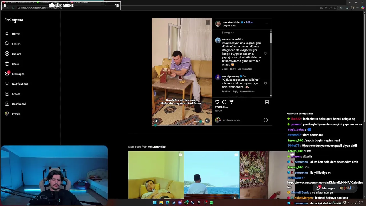Click the comment bubble icon
This screenshot has height=206, width=366.
tap(224, 102)
